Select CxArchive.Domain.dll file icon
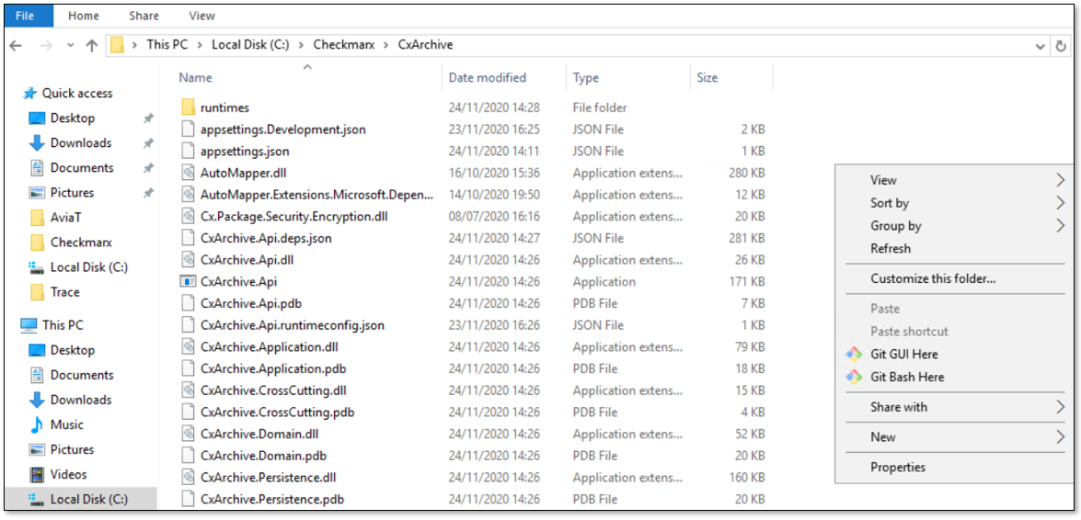1081x520 pixels. [189, 434]
